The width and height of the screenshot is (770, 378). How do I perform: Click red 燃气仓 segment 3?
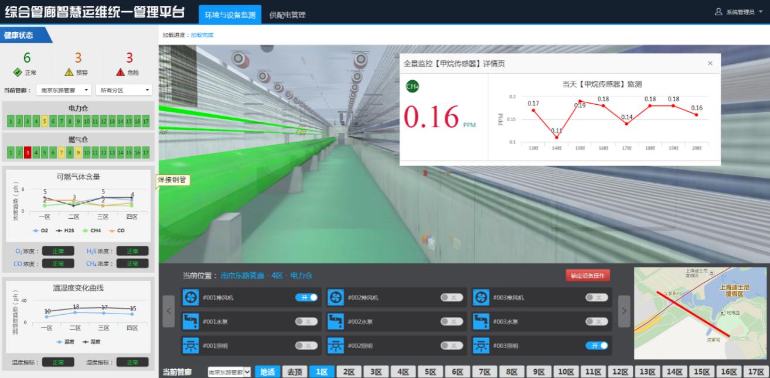click(28, 153)
